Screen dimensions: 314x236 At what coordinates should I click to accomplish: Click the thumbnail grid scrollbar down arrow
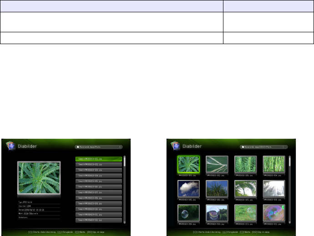(x=289, y=222)
